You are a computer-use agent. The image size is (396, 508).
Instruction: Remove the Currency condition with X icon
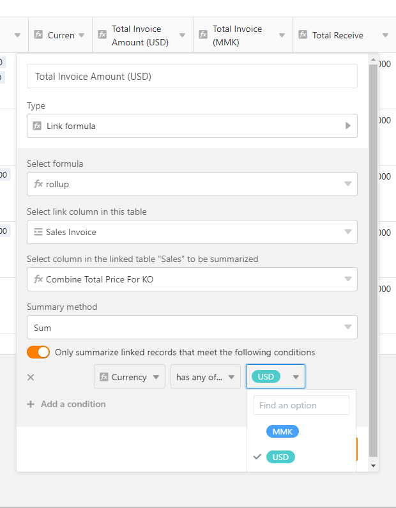pos(31,377)
